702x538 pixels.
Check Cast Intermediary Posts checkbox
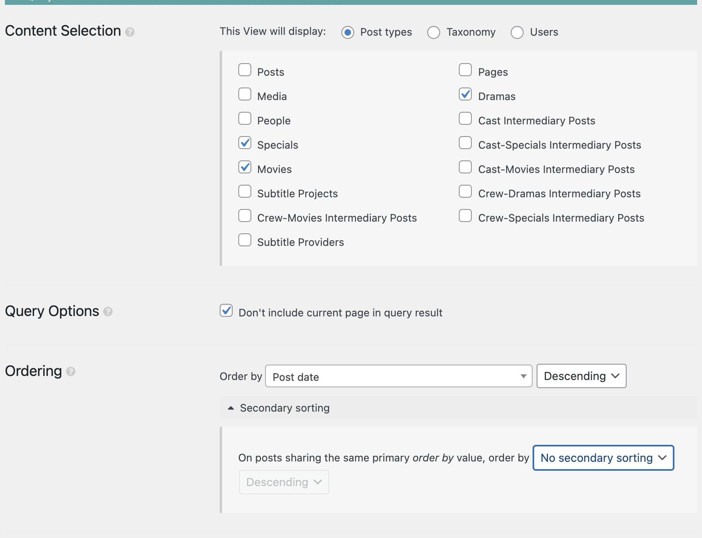tap(465, 118)
